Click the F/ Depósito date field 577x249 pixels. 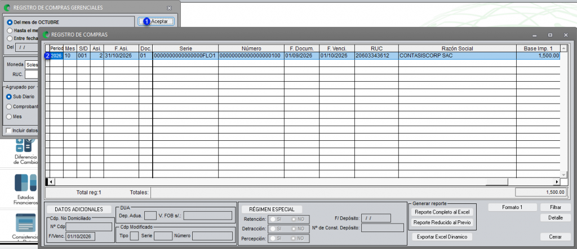[376, 219]
